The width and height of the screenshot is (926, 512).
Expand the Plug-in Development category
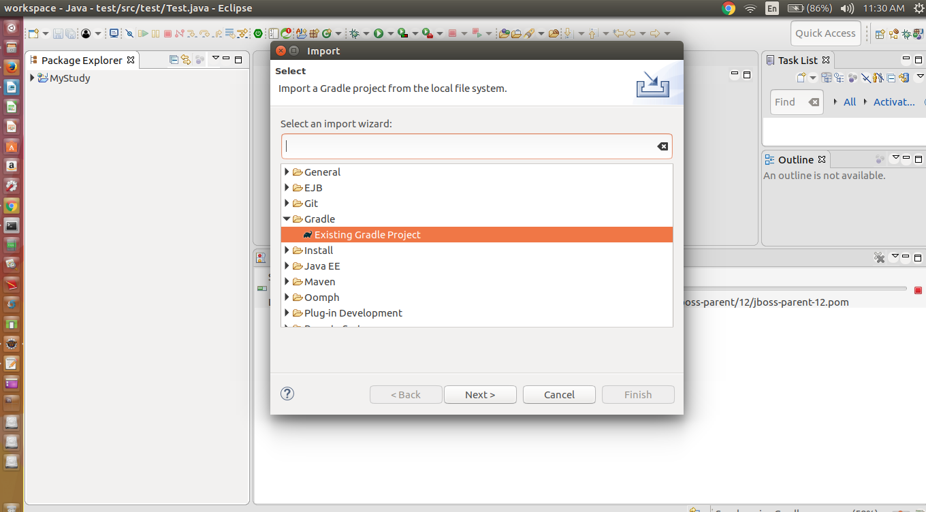click(287, 313)
